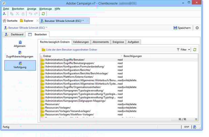Select row /Ressourcen/Vorlagen/

coord(119,108)
